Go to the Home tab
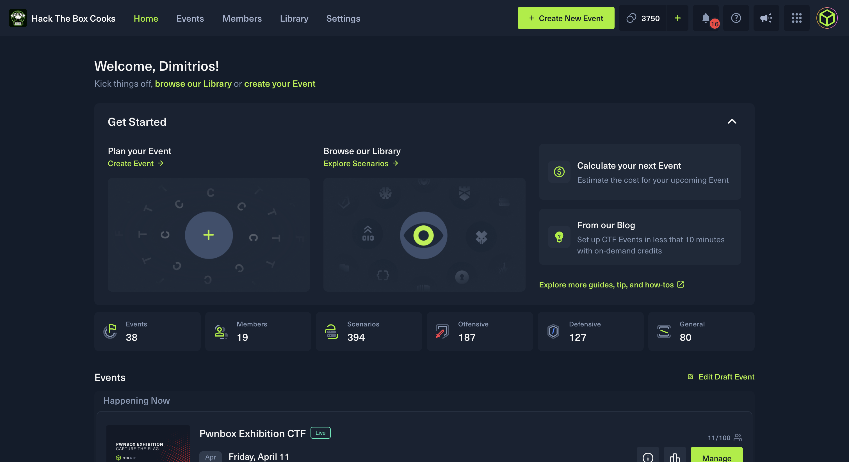849x462 pixels. 146,18
